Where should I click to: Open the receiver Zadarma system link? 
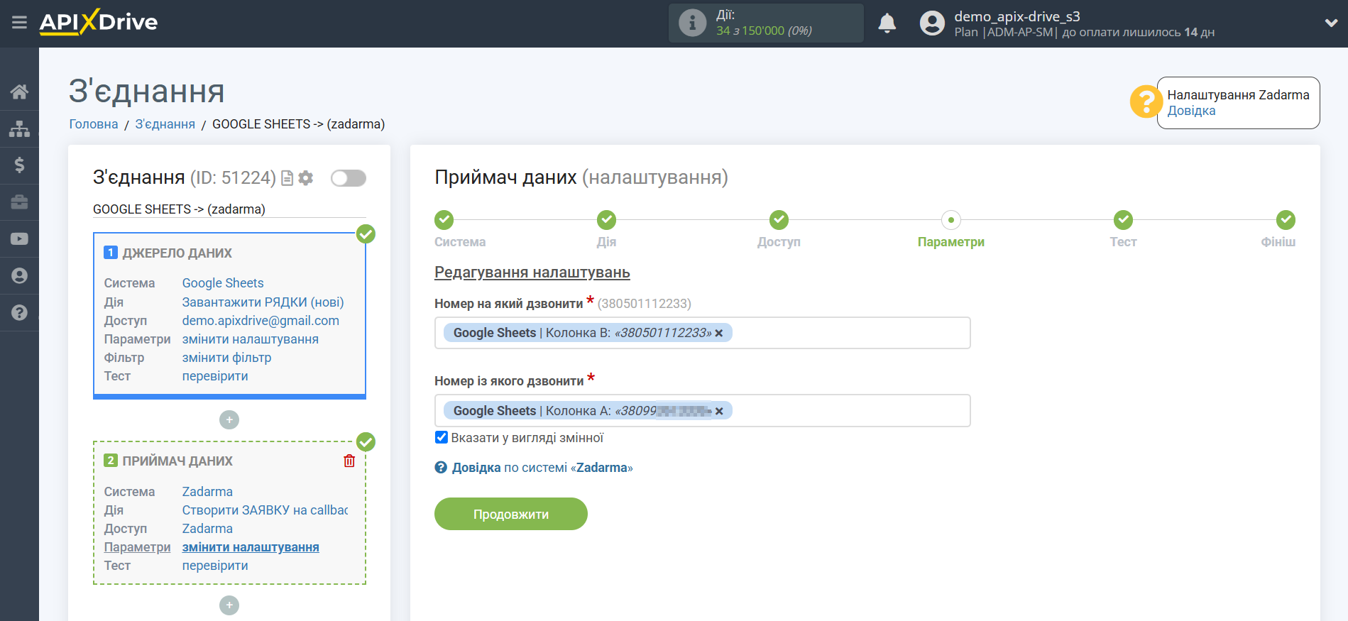(207, 492)
